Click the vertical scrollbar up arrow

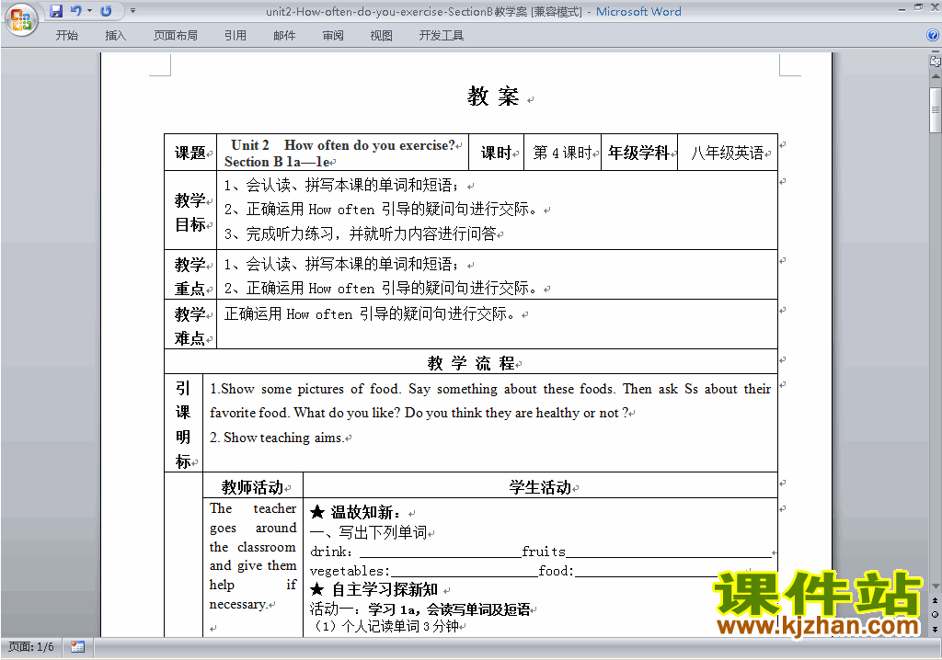936,76
